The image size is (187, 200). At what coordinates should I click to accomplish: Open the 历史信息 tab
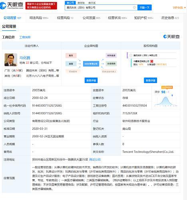[x=170, y=18]
